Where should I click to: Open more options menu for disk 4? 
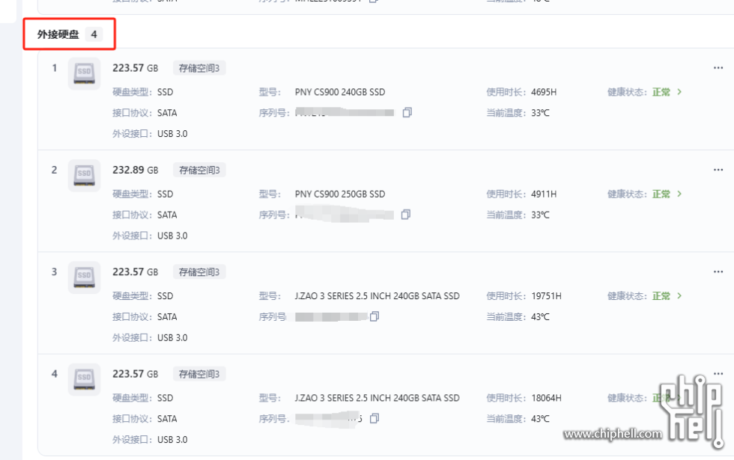[718, 373]
